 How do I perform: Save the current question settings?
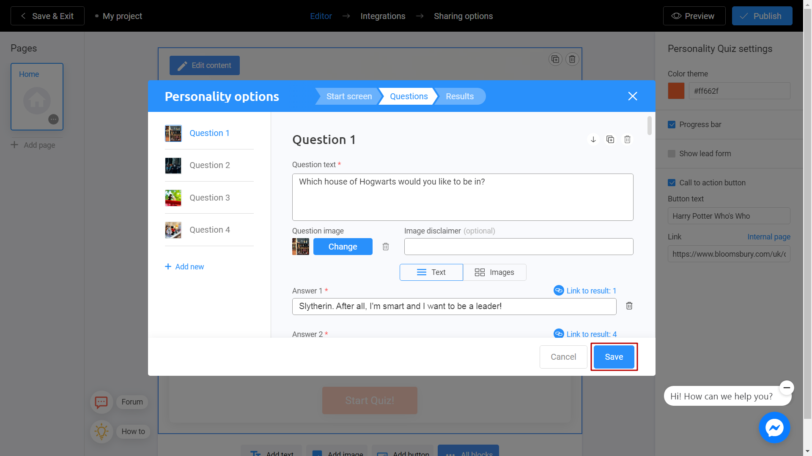614,356
